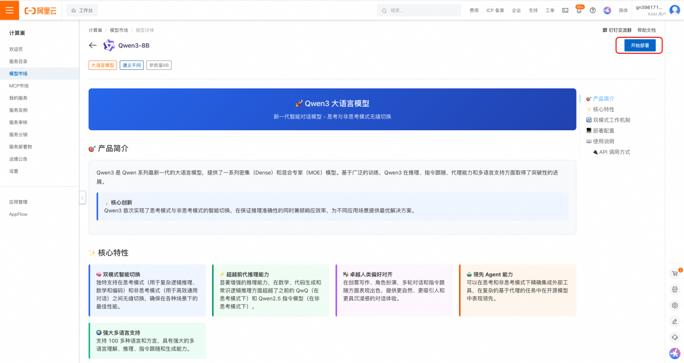684x363 pixels.
Task: Click the 卓越人类偏好对齐 feature card title
Action: click(368, 274)
